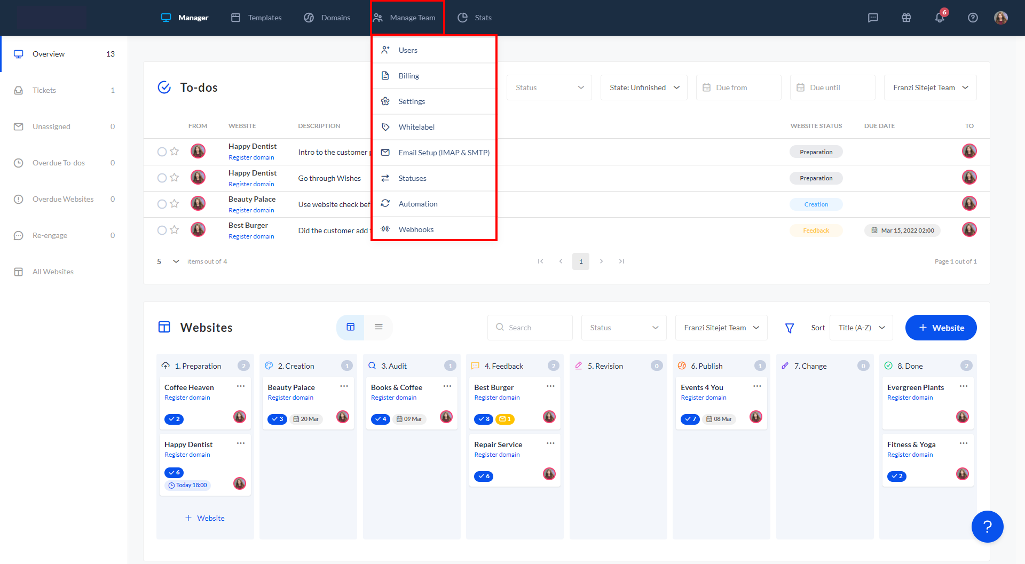Switch Websites to list view
The width and height of the screenshot is (1025, 564).
(379, 327)
